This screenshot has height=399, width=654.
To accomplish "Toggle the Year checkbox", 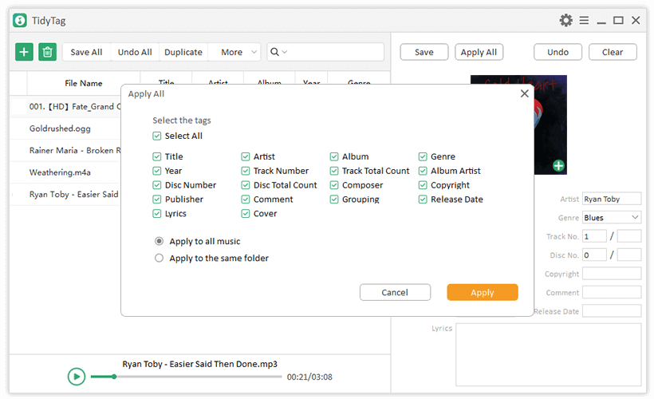I will (x=157, y=171).
